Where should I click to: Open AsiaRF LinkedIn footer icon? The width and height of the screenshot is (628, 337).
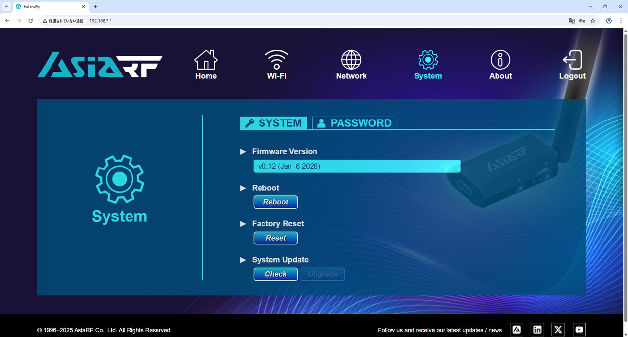tap(537, 330)
